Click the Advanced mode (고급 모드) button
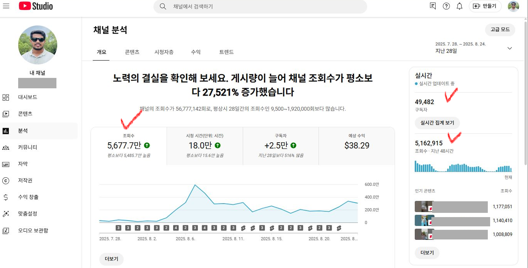Screen dimensions: 528x268 (500, 30)
